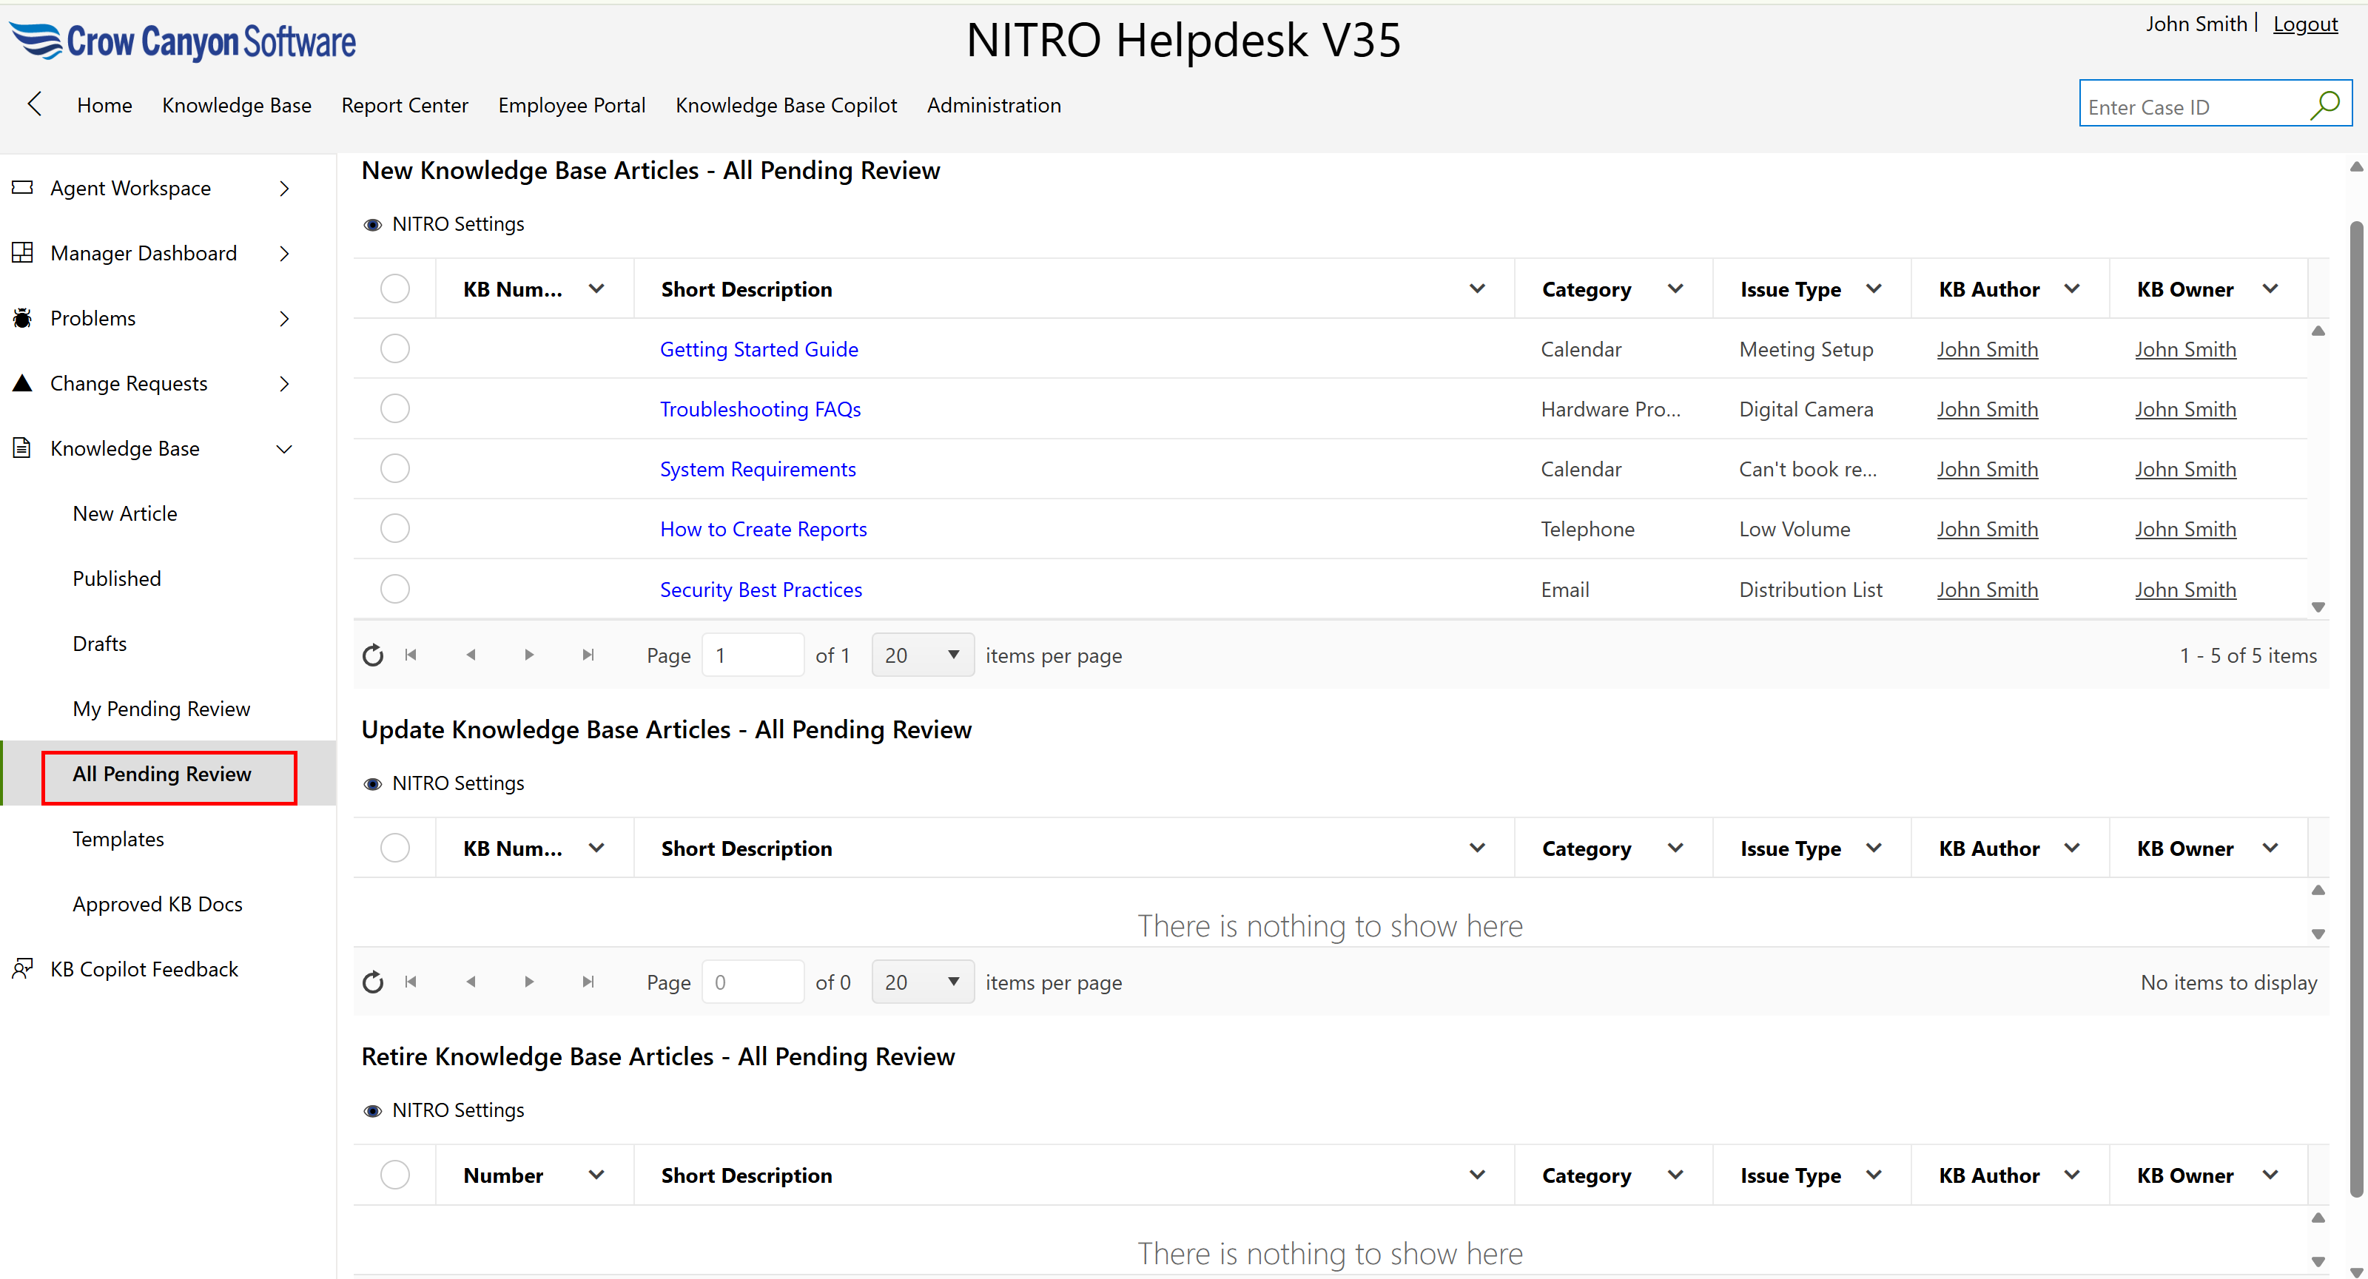The width and height of the screenshot is (2368, 1279).
Task: Open items per page dropdown in first grid
Action: [922, 655]
